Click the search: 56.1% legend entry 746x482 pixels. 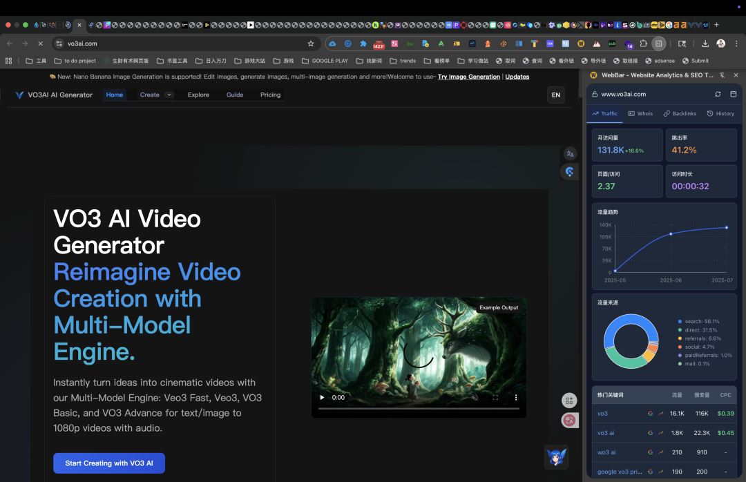pos(698,322)
